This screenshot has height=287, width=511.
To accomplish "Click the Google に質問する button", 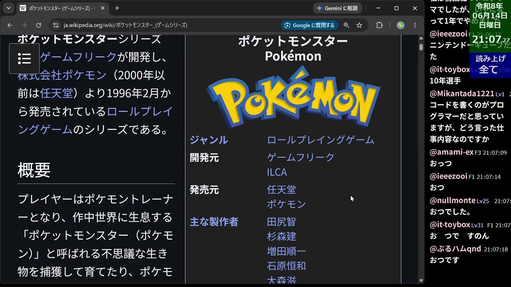I will [x=309, y=25].
